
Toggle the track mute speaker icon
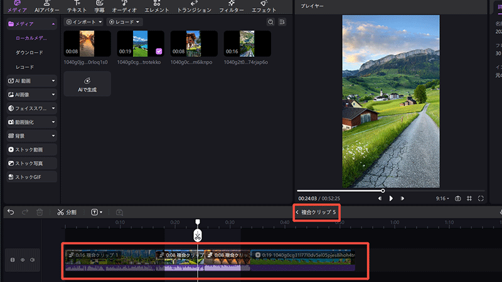(x=32, y=259)
